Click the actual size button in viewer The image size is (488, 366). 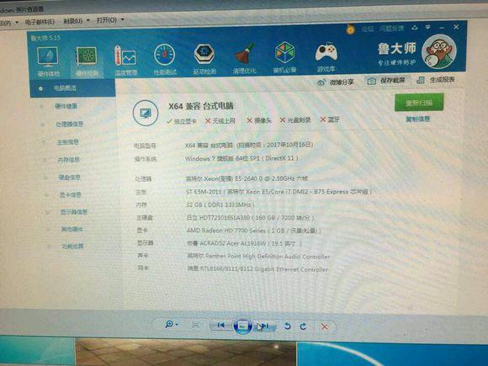pyautogui.click(x=195, y=326)
